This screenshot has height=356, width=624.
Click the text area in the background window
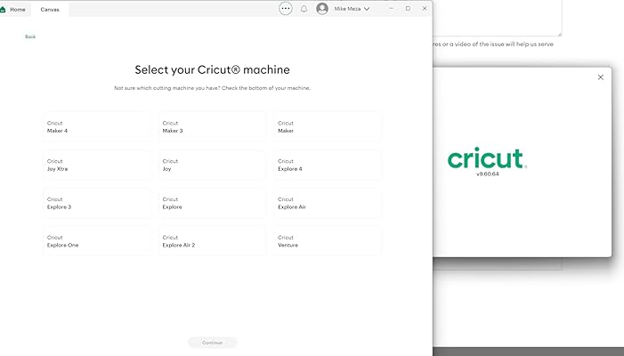[498, 18]
